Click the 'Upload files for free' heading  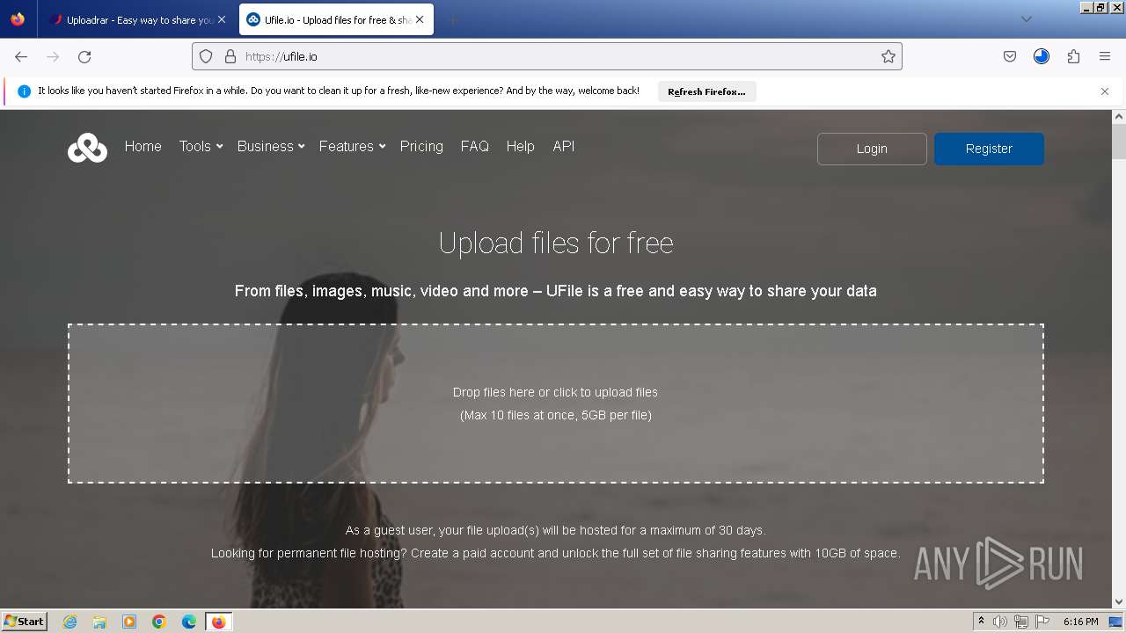(x=556, y=243)
